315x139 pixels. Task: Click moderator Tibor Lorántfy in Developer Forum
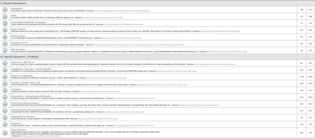(x=159, y=45)
